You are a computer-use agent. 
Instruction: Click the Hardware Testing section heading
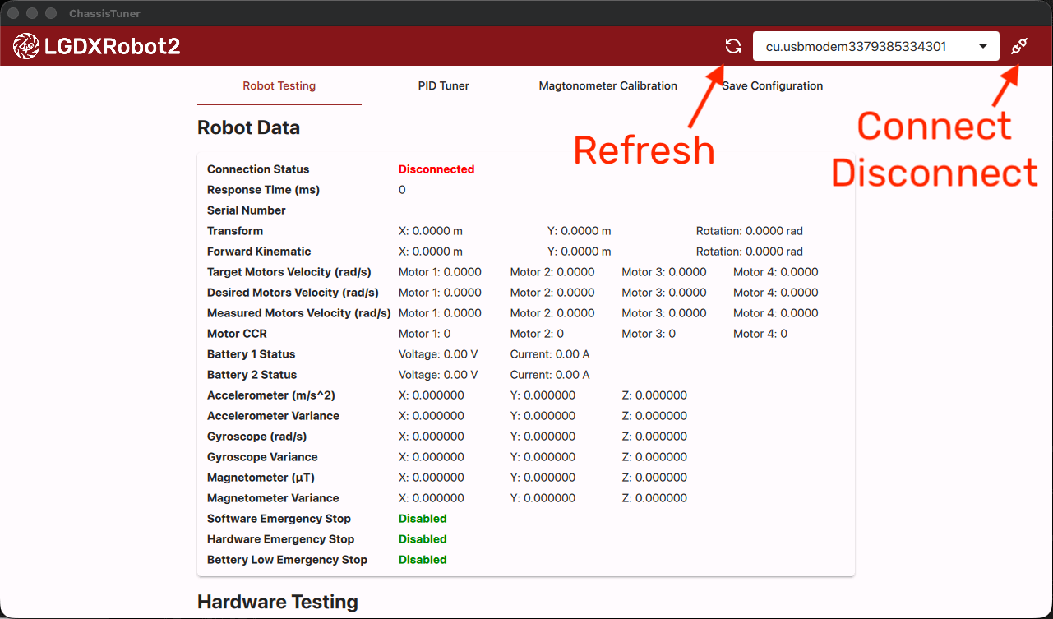pyautogui.click(x=277, y=602)
